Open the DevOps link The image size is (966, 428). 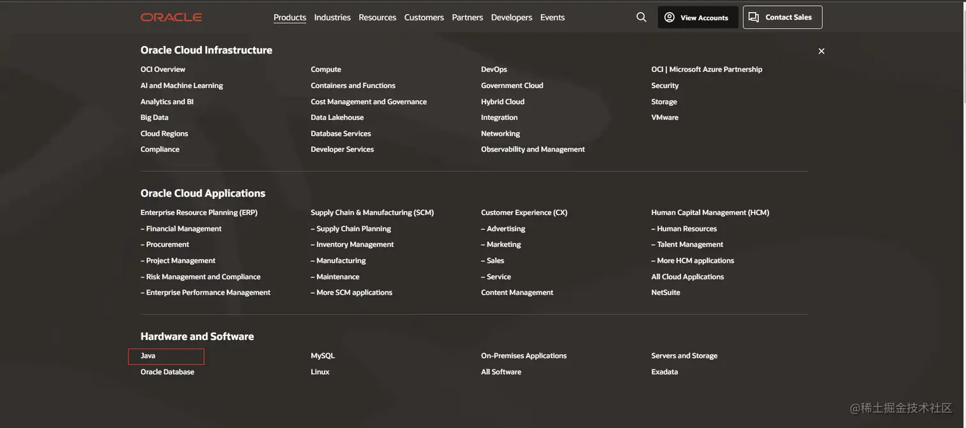pos(494,70)
